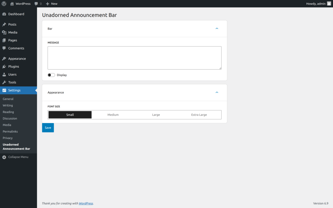Enable the Display toggle switch

coord(51,75)
